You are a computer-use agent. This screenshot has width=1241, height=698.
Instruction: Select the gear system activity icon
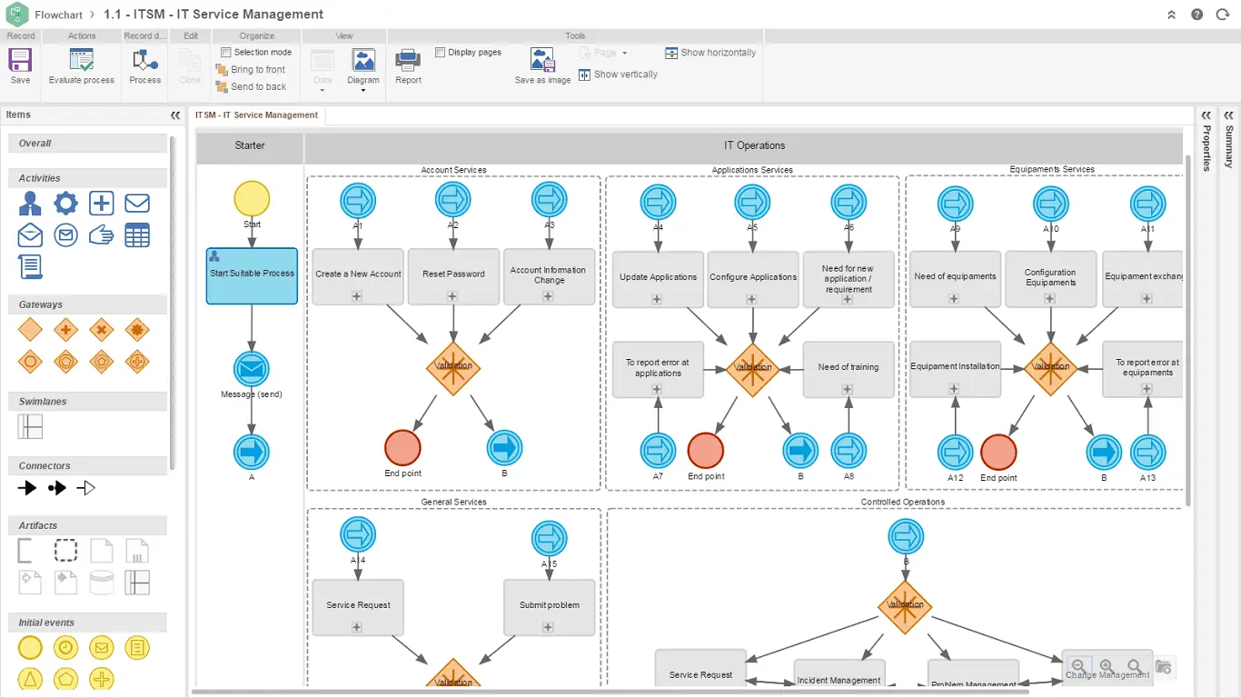pyautogui.click(x=65, y=204)
